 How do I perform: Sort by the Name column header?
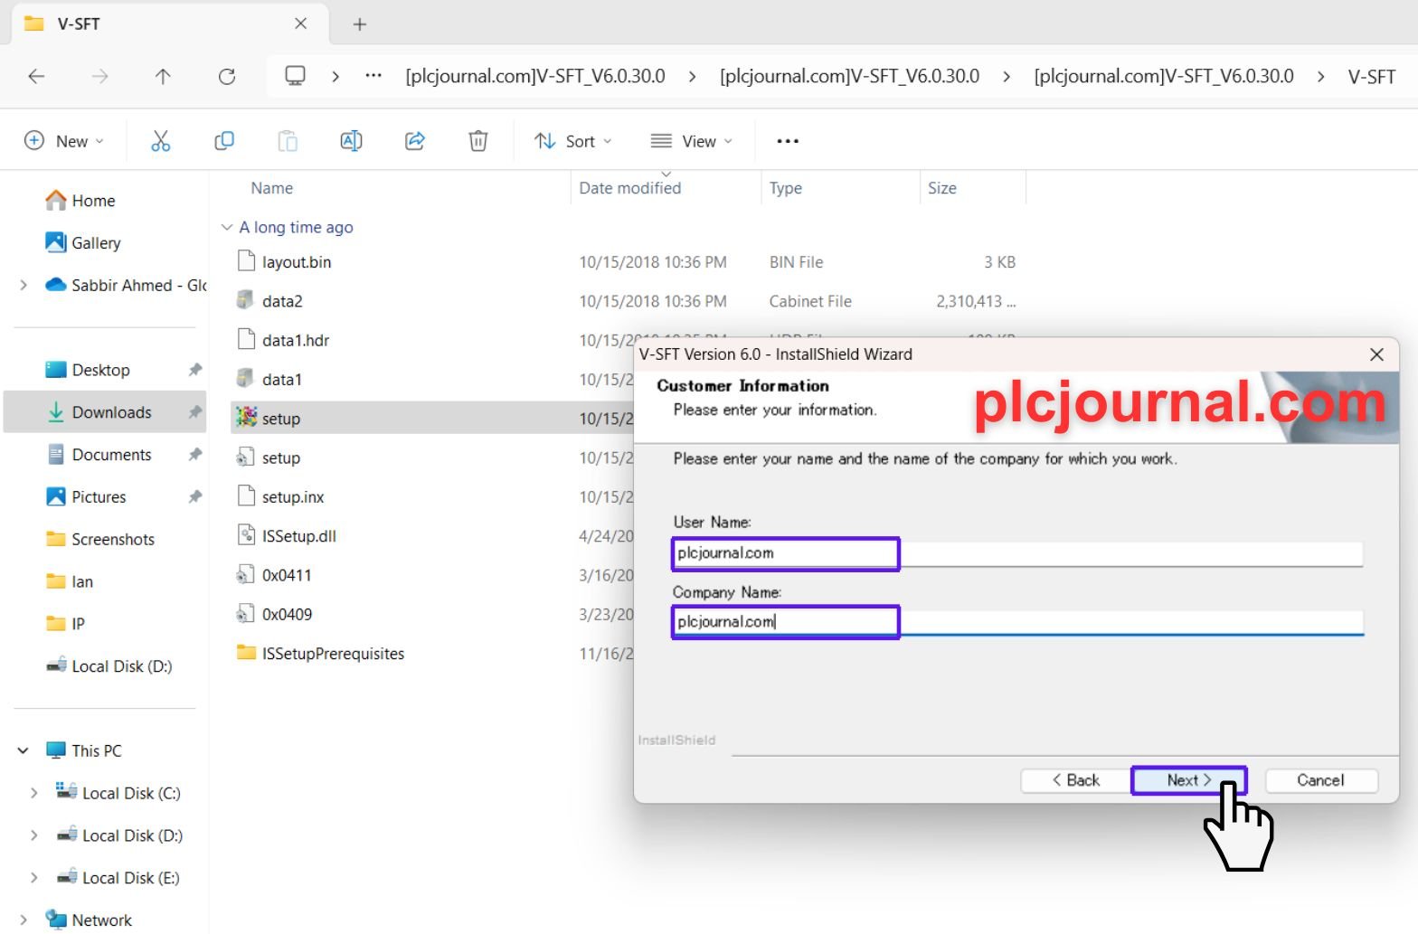pos(271,188)
